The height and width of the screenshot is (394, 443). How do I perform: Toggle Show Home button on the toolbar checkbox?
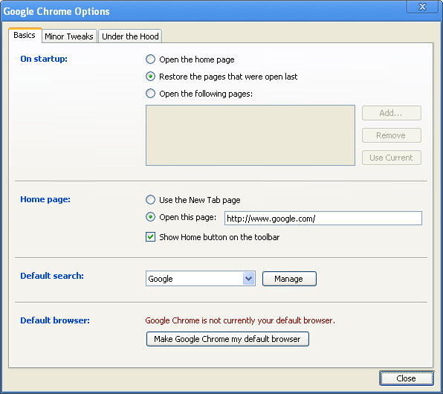[150, 237]
